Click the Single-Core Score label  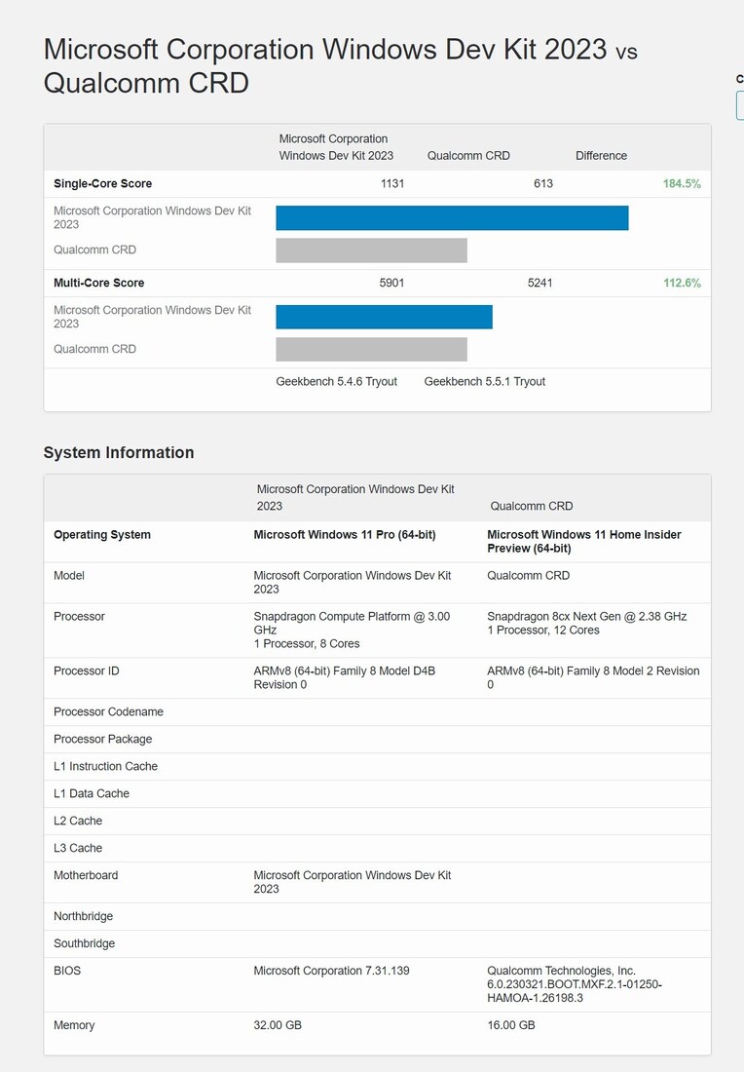click(x=102, y=183)
